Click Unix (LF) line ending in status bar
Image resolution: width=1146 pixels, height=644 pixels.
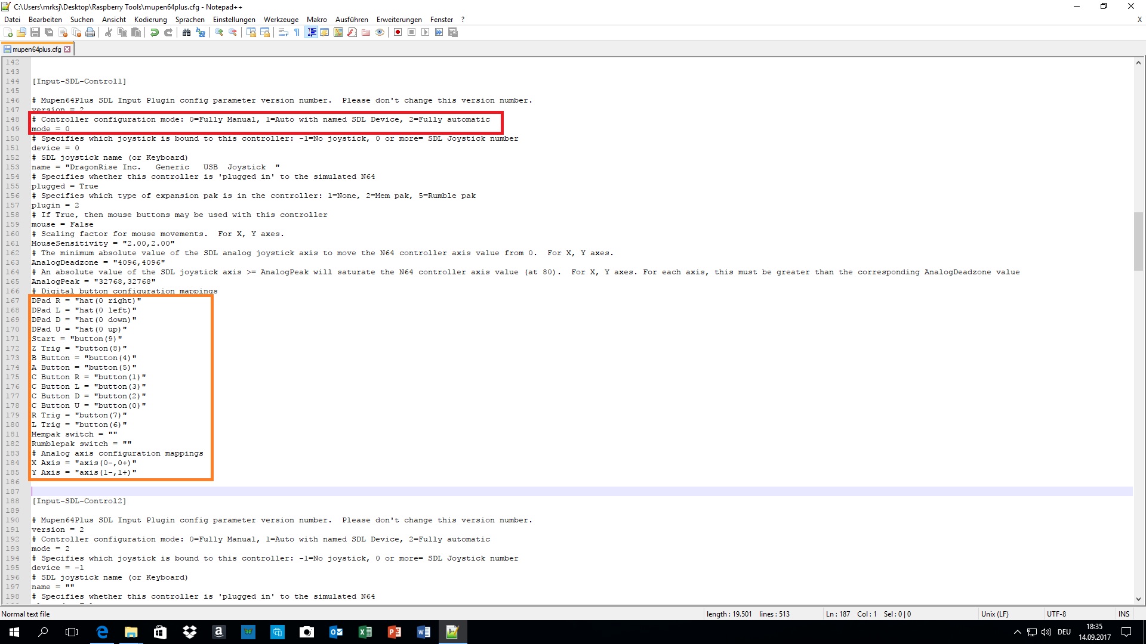pos(994,614)
